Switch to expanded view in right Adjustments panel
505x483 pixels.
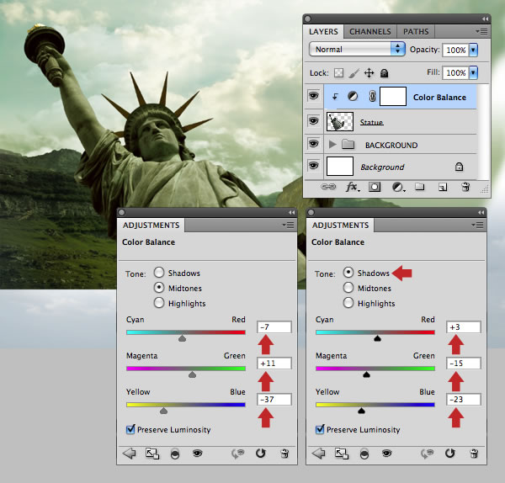coord(342,454)
